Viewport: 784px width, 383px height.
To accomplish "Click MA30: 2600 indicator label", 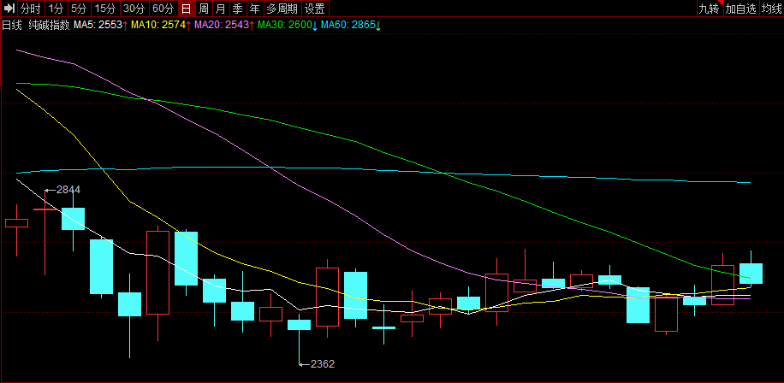I will click(288, 25).
